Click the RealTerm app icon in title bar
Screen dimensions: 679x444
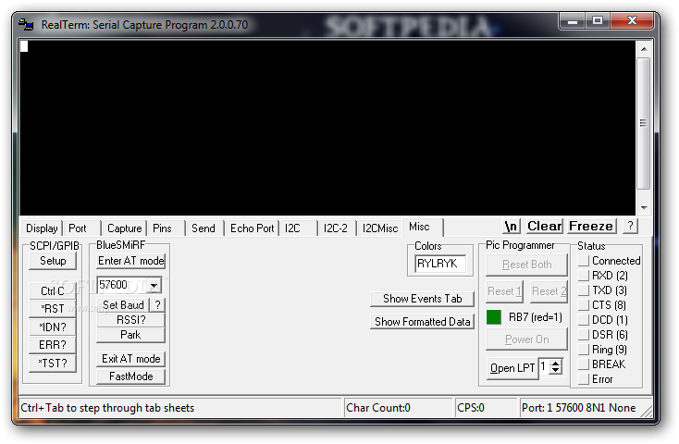coord(26,25)
